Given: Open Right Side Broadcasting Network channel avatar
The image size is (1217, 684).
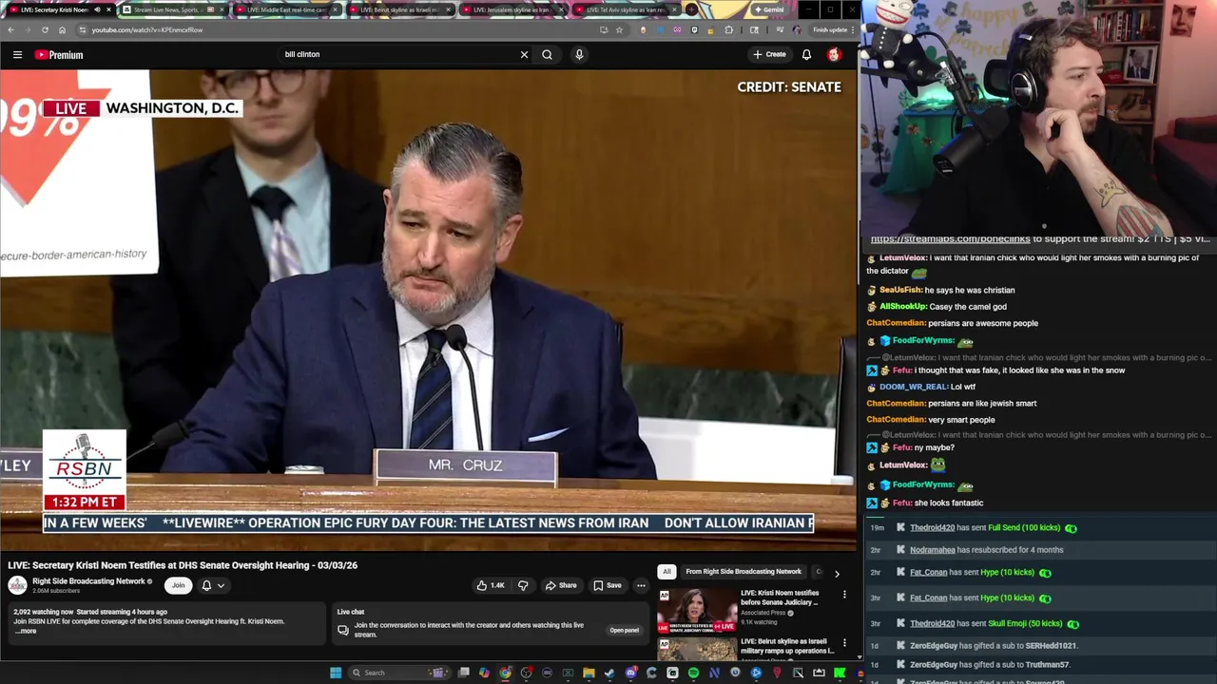Looking at the screenshot, I should [17, 585].
